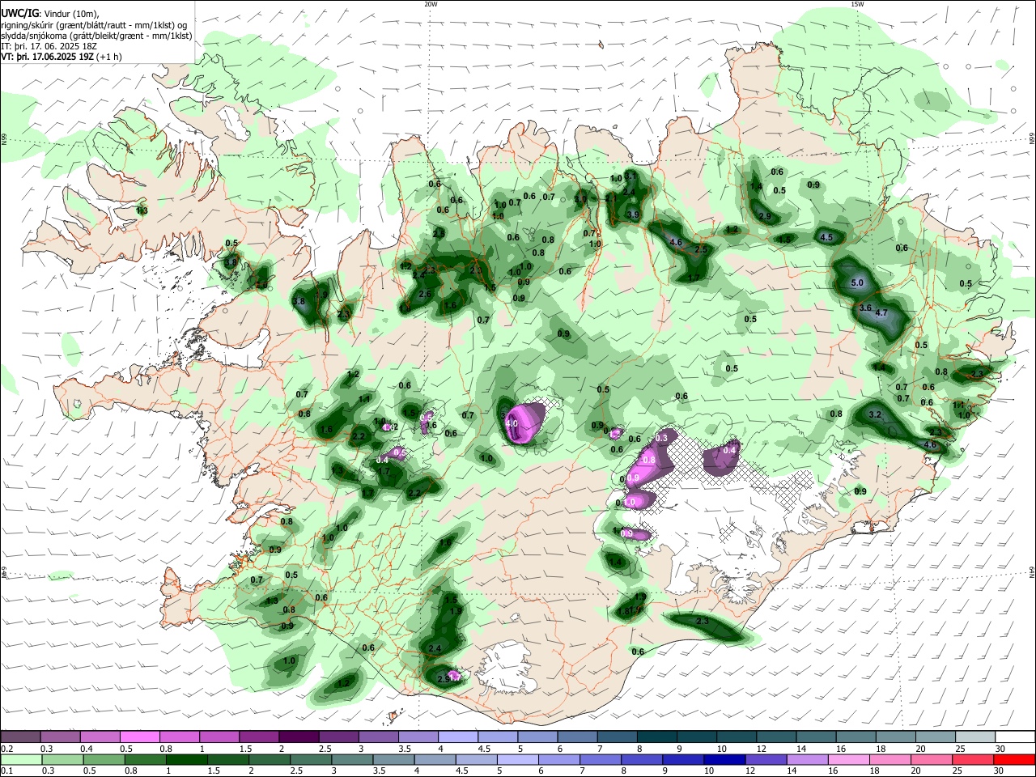
Task: Click the dark teal 8 snow legend swatch
Action: pos(657,737)
